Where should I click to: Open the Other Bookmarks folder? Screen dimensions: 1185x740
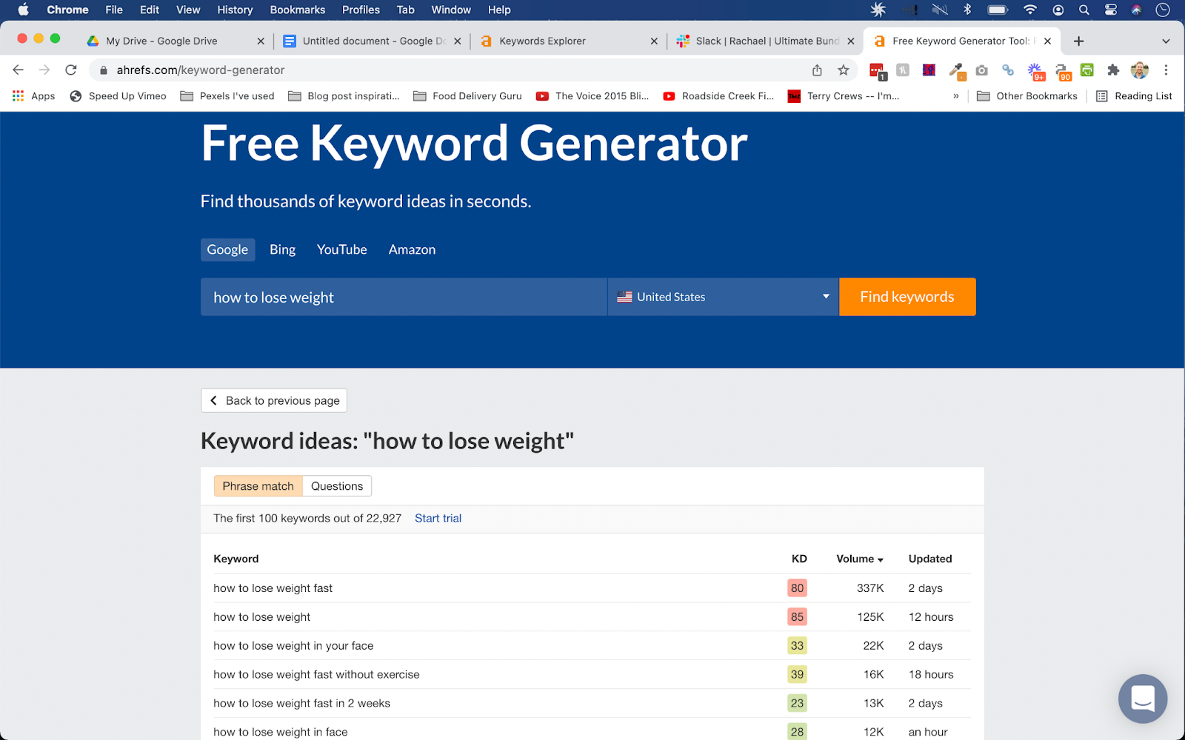tap(1027, 96)
